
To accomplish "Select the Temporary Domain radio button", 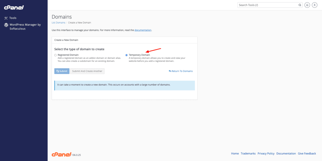I will [126, 55].
